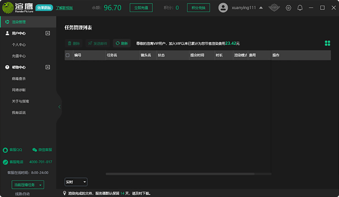Click the 刷新 refresh button
339x197 pixels.
pos(121,43)
